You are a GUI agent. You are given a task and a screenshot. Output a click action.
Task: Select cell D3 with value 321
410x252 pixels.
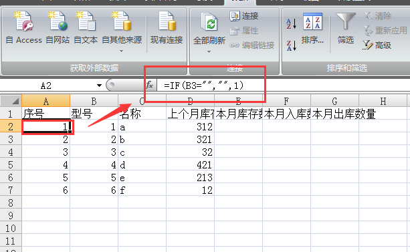(190, 139)
